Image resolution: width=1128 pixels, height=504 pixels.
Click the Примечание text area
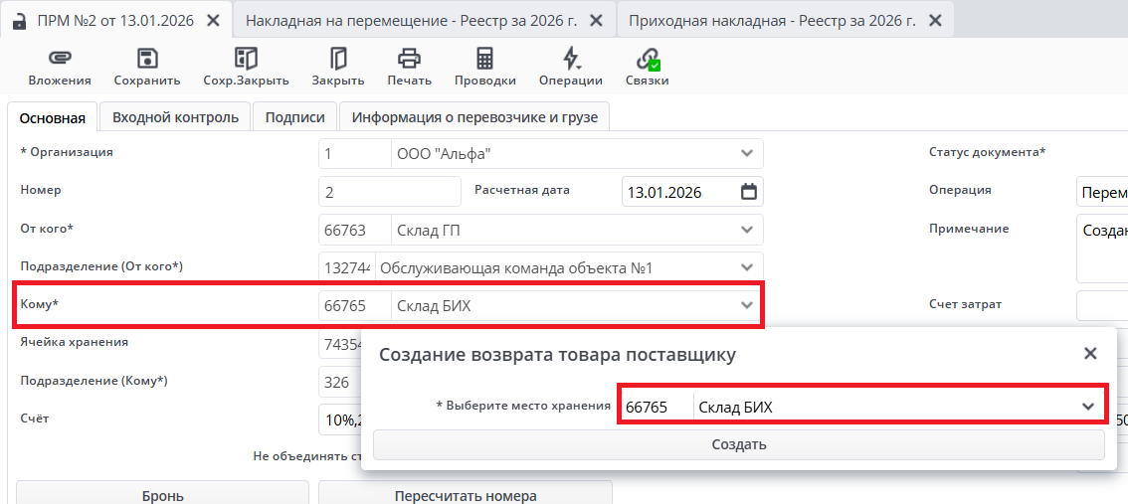[x=1102, y=249]
